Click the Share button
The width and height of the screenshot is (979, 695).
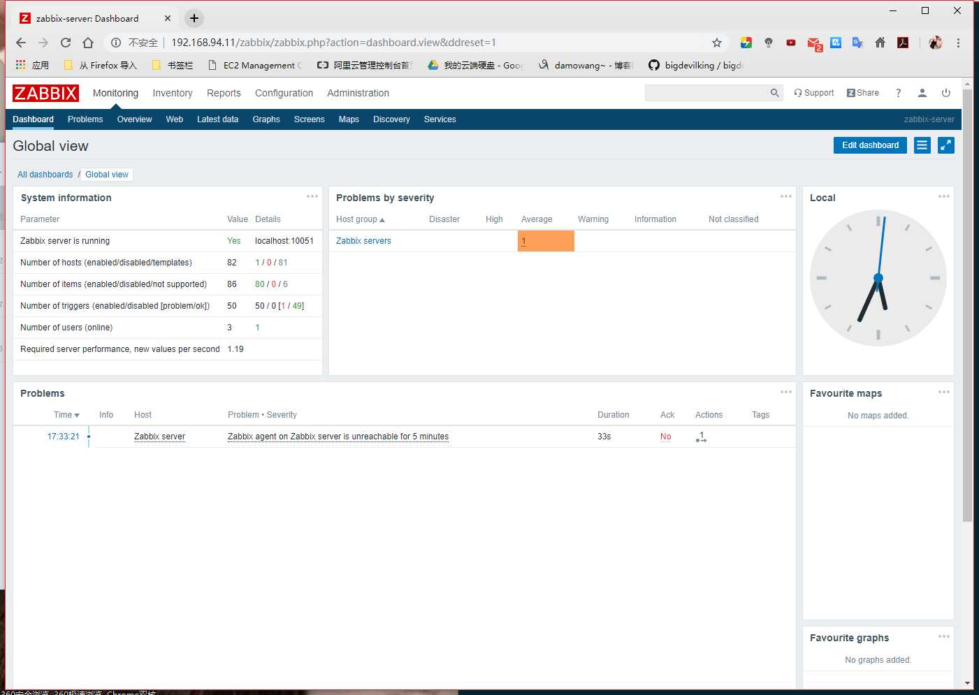[863, 93]
